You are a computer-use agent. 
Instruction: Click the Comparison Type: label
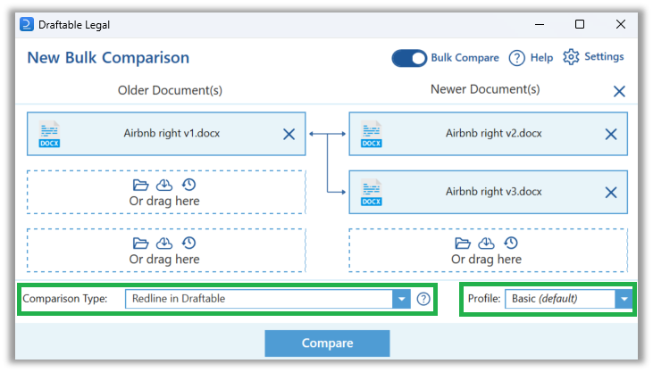(65, 299)
